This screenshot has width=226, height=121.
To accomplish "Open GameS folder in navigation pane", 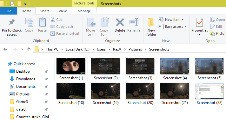I will click(22, 102).
